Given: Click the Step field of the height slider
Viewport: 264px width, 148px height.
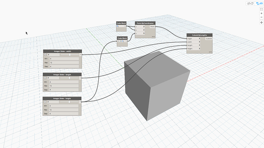Looking at the screenshot, I should coord(64,114).
